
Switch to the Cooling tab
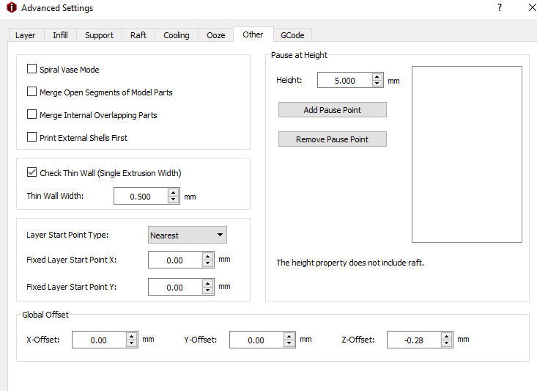(177, 35)
